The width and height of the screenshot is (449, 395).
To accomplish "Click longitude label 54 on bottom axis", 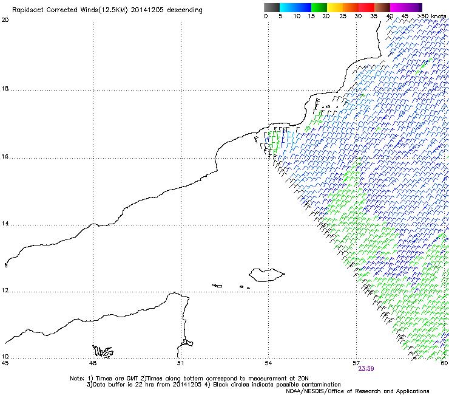I will click(268, 363).
